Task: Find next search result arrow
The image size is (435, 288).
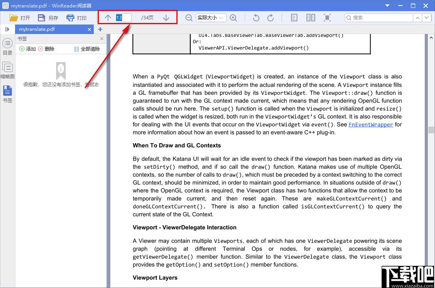Action: tap(427, 18)
